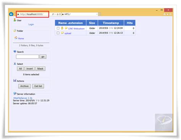The height and width of the screenshot is (140, 181).
Task: Sort by Hits column header
Action: click(129, 23)
